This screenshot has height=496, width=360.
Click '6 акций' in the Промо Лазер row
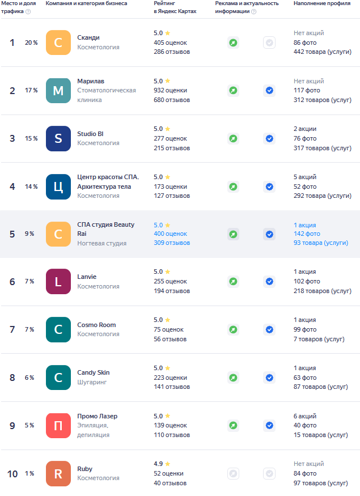tap(305, 416)
